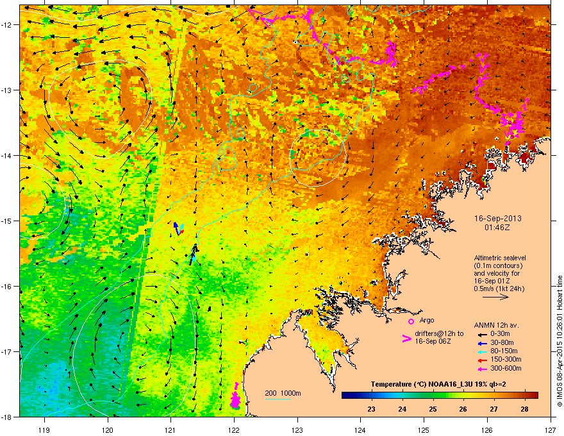Screen dimensions: 564x436
Task: Click the '0-30m' depth label
Action: [x=500, y=334]
